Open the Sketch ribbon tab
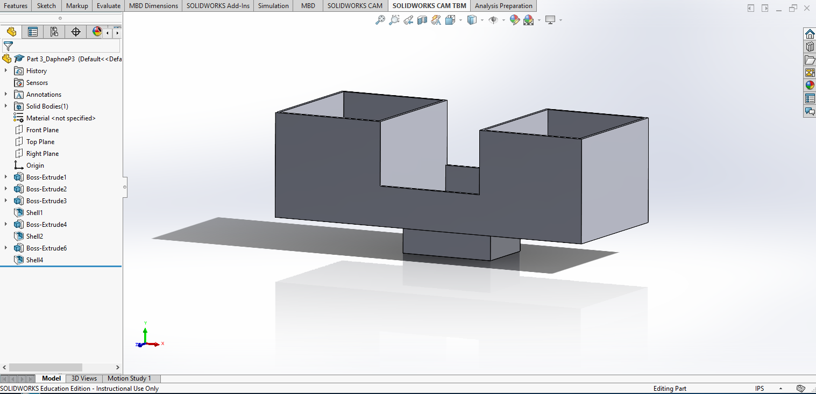 [x=46, y=6]
